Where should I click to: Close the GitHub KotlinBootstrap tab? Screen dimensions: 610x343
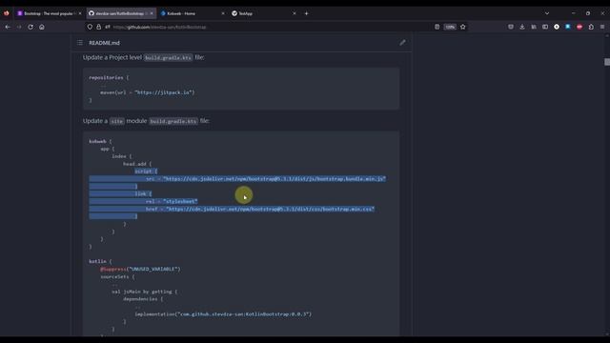(x=152, y=13)
